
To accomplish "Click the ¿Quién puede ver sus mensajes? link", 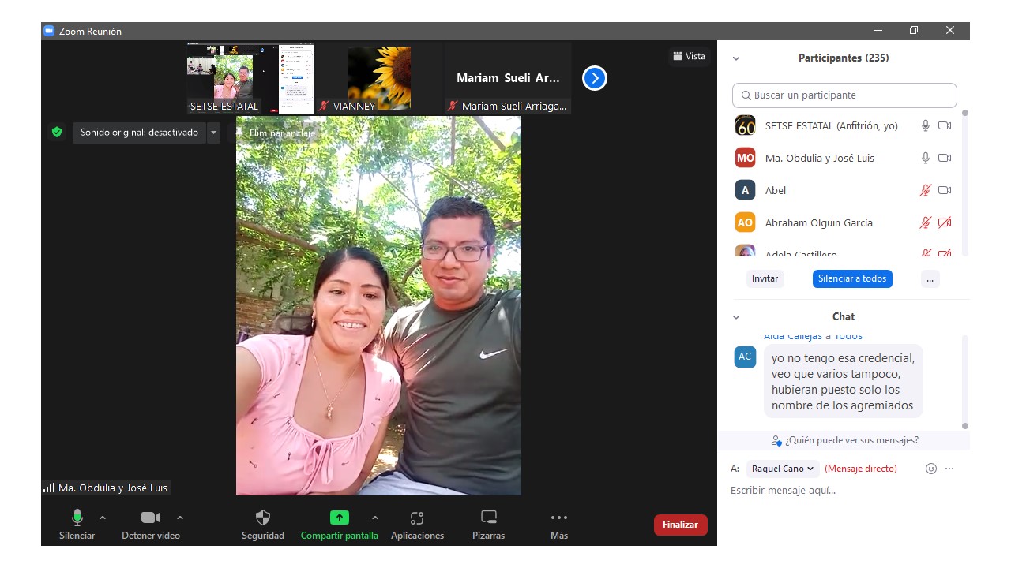I will tap(844, 440).
